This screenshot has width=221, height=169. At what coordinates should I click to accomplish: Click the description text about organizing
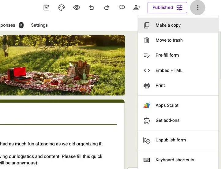tap(51, 144)
